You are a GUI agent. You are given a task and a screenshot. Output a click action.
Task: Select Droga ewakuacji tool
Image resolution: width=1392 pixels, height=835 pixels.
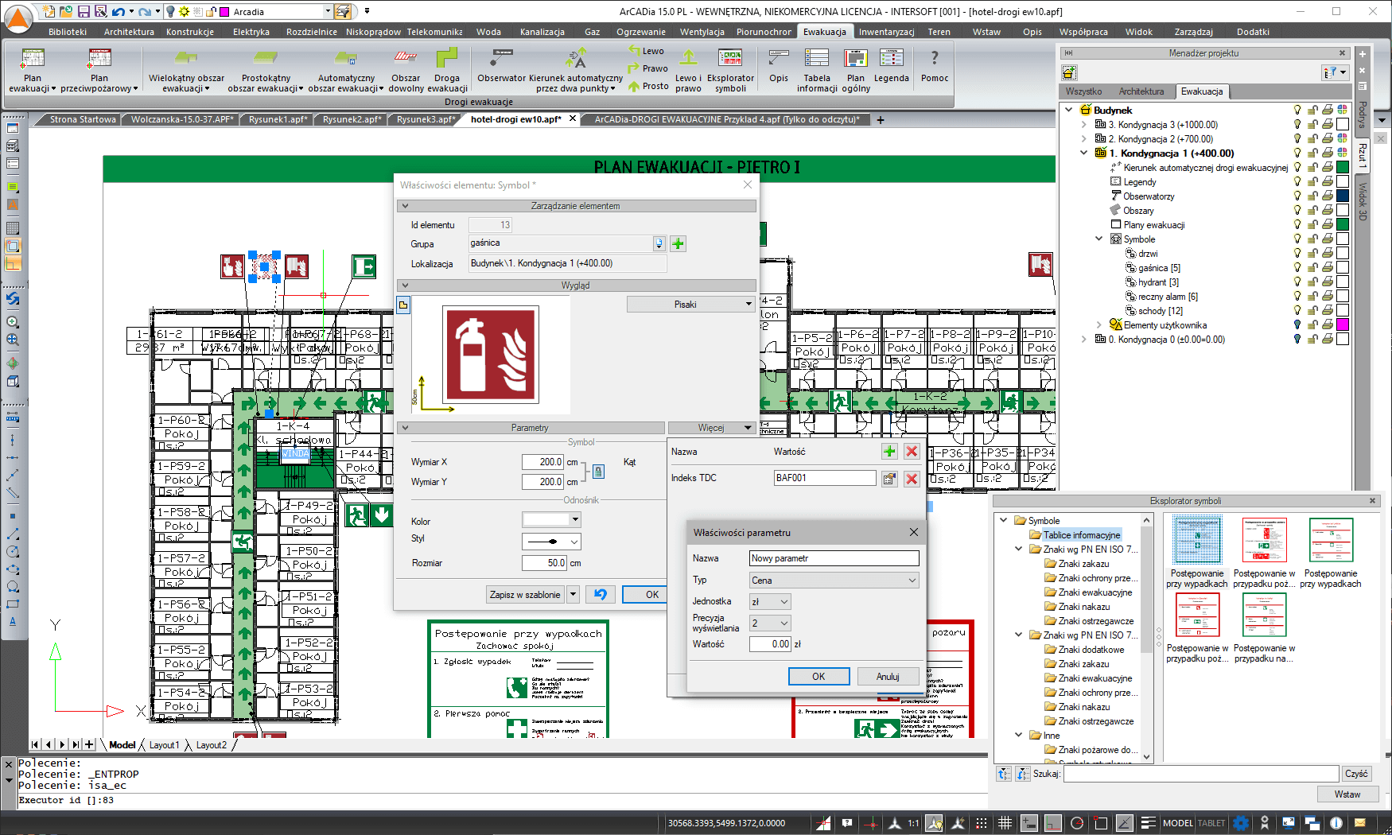pos(447,70)
